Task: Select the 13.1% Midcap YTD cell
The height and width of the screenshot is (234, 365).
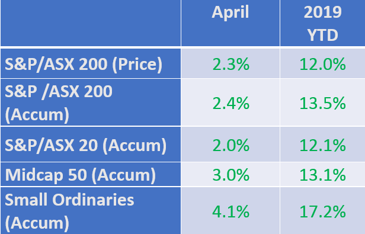Action: tap(322, 174)
